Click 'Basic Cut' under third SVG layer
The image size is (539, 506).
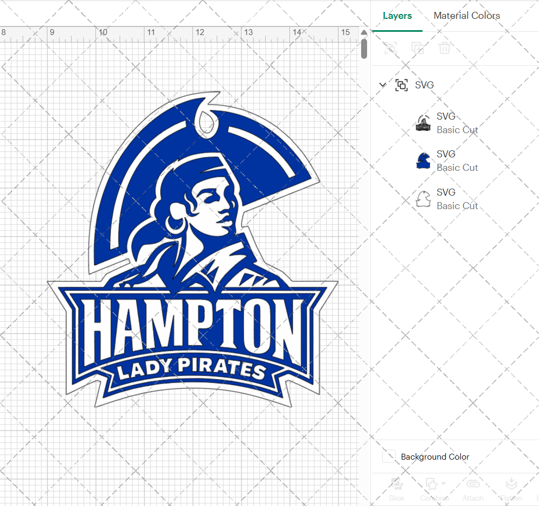[x=457, y=205]
